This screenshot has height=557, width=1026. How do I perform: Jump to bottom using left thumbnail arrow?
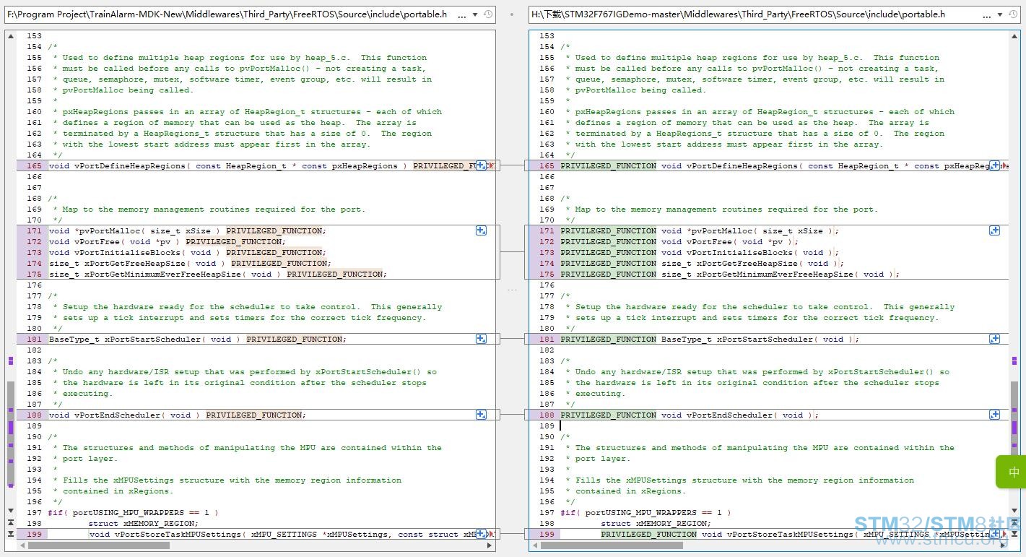point(10,534)
